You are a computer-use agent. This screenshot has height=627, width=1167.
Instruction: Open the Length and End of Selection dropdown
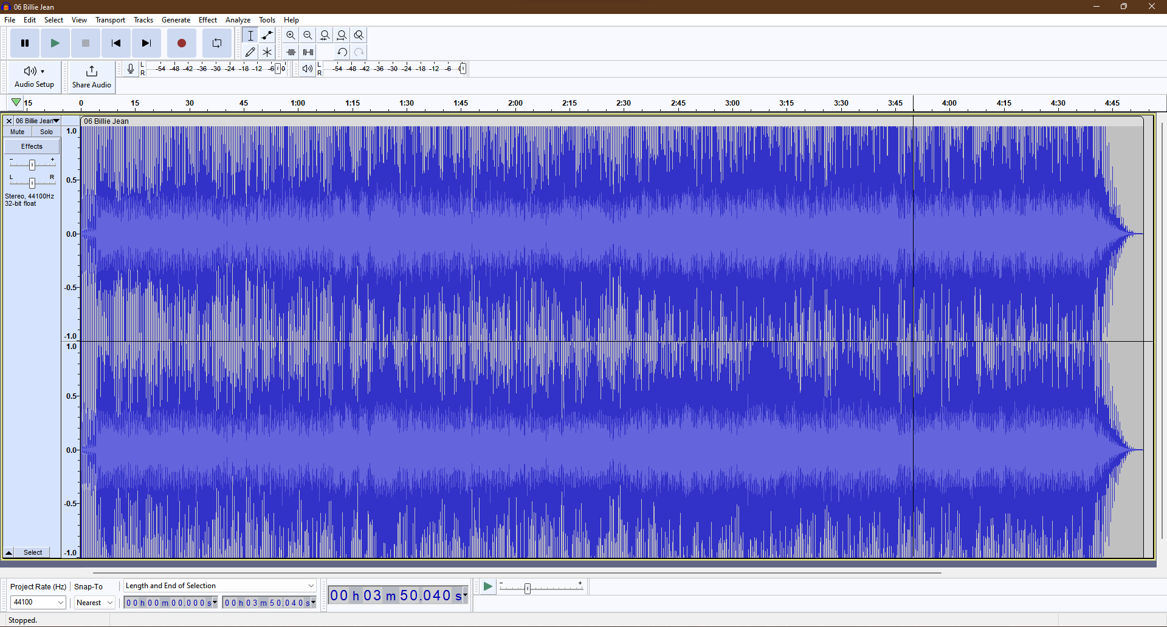(219, 586)
